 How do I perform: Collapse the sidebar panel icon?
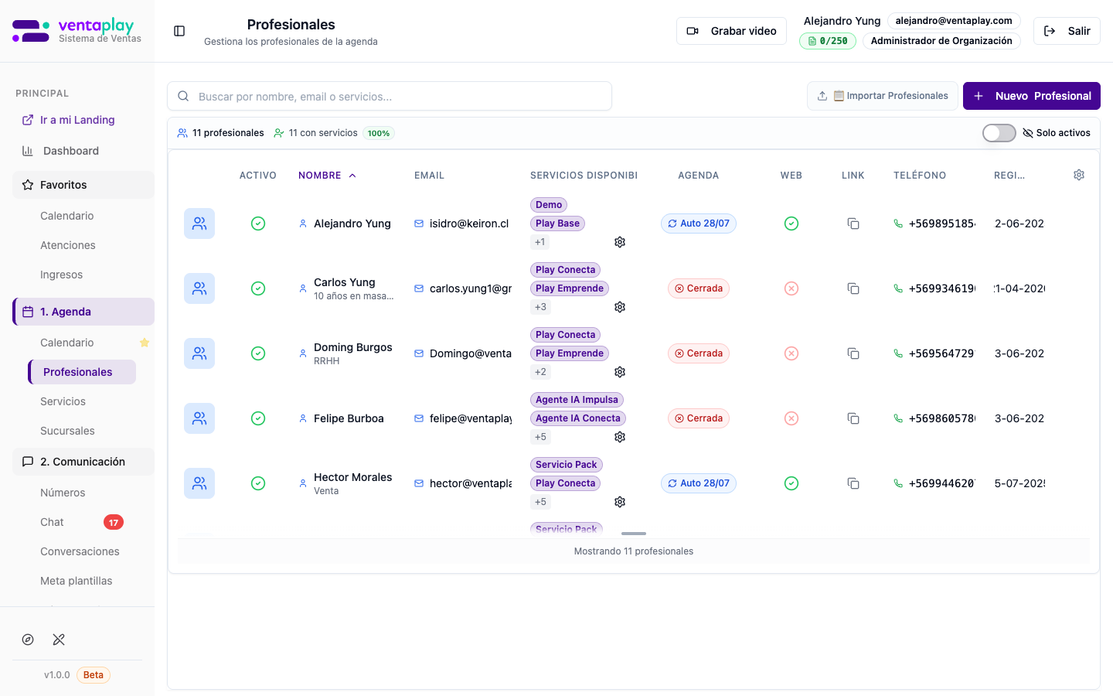point(179,31)
